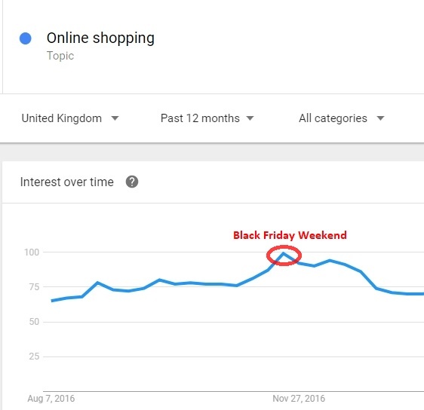424x410 pixels.
Task: Click the arrow beside All categories
Action: (x=380, y=118)
